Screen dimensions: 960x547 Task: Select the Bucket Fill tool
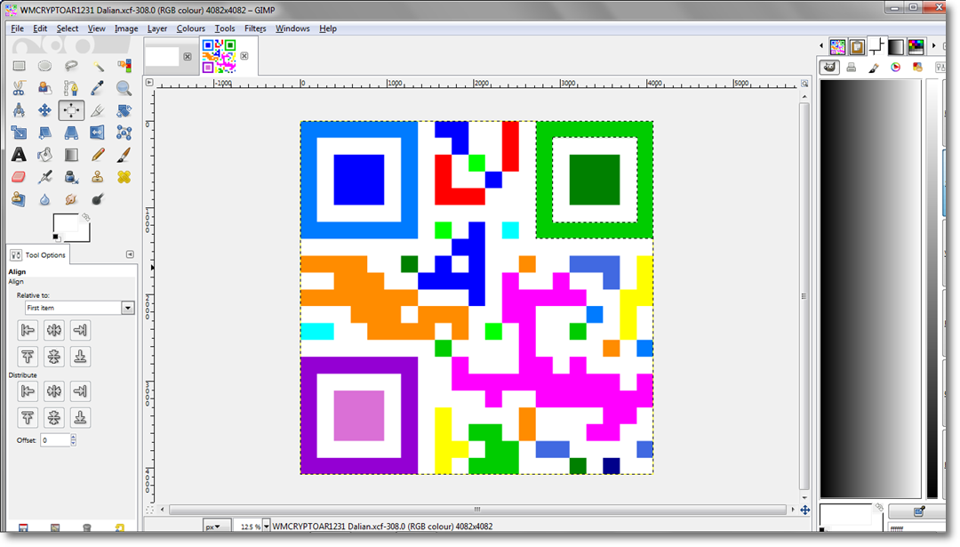click(44, 155)
